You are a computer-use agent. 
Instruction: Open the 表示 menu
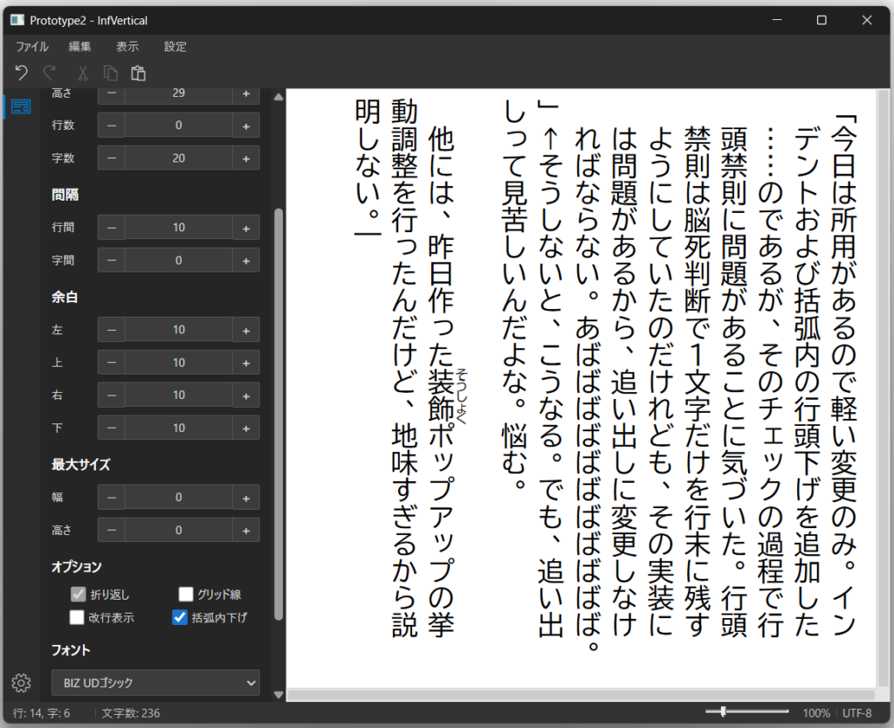point(127,46)
